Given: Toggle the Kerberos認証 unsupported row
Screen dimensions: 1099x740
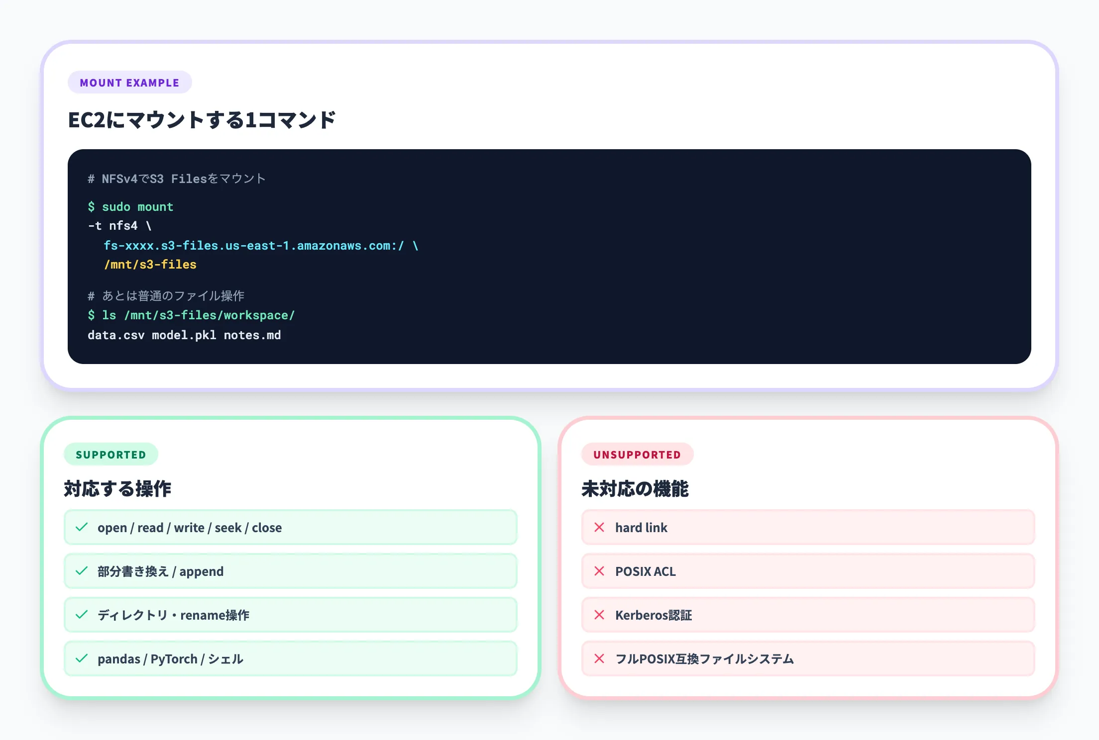Looking at the screenshot, I should (x=807, y=615).
